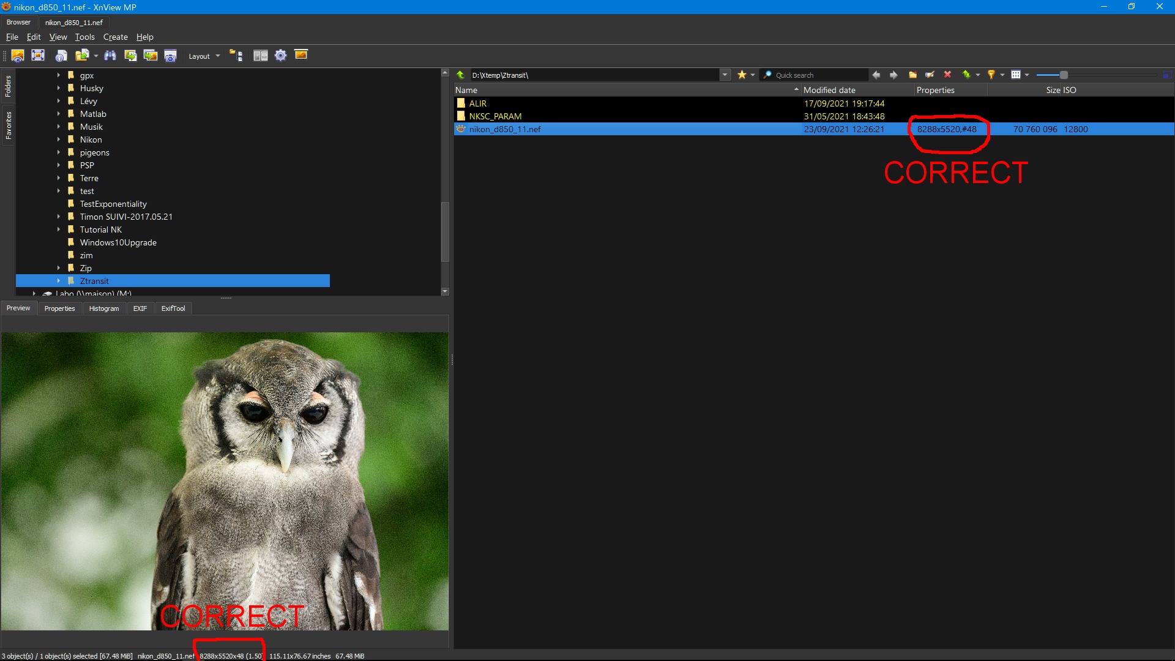Viewport: 1175px width, 661px height.
Task: Go up one folder level
Action: pos(461,75)
